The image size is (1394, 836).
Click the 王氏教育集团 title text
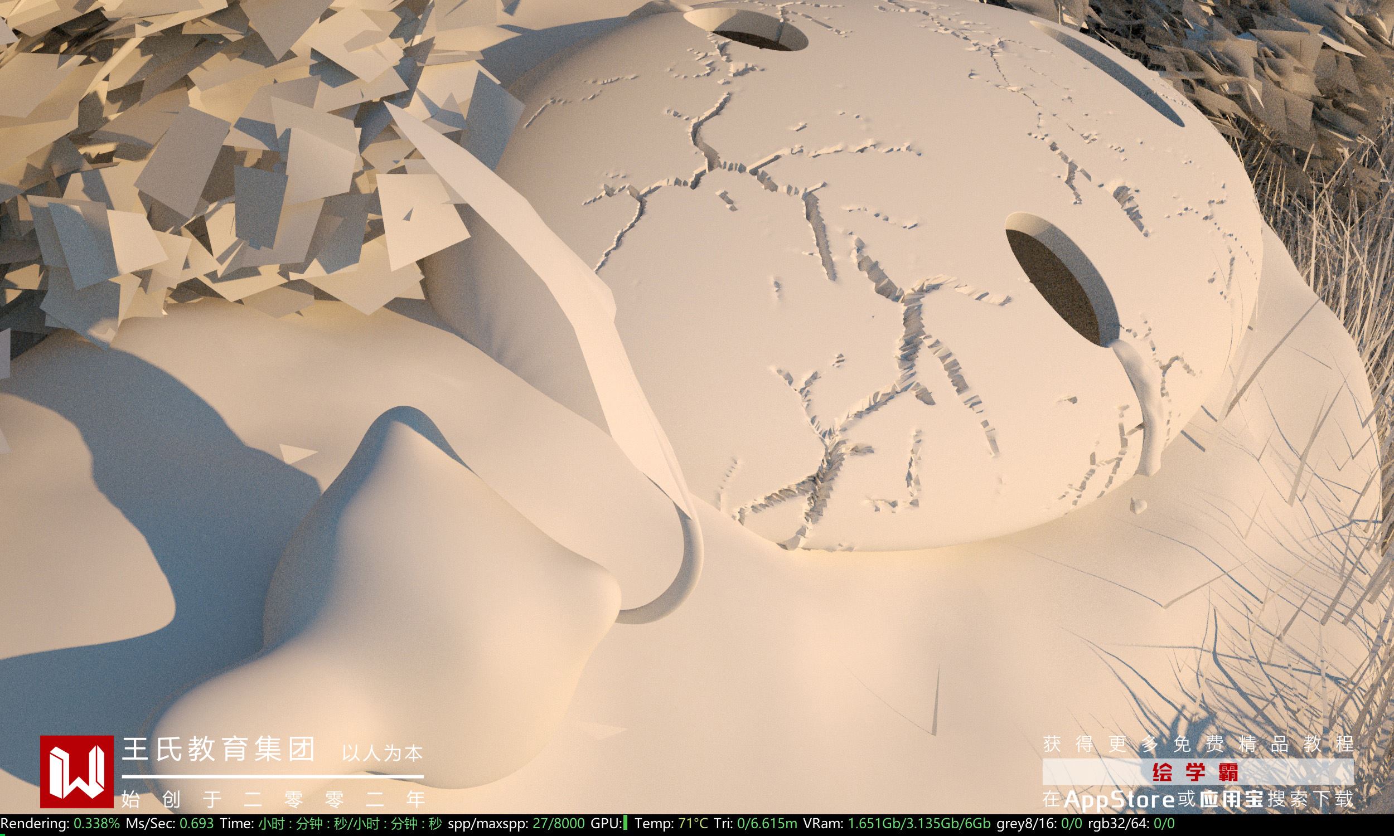(x=219, y=750)
